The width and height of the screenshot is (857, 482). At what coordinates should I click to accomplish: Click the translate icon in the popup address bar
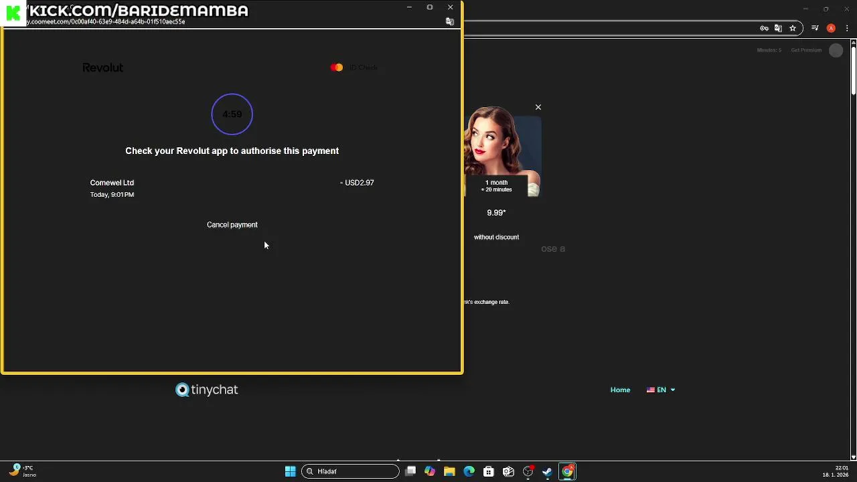(x=450, y=21)
